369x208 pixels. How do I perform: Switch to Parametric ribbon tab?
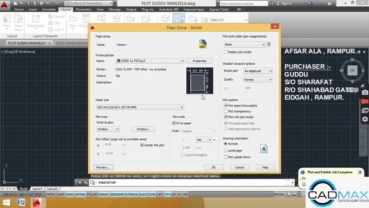tap(84, 9)
